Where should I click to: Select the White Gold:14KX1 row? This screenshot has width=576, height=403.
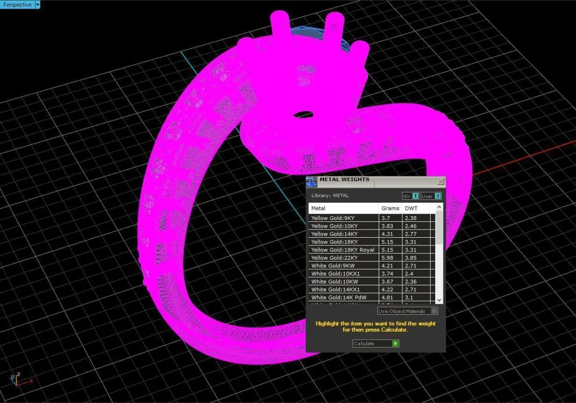[372, 290]
